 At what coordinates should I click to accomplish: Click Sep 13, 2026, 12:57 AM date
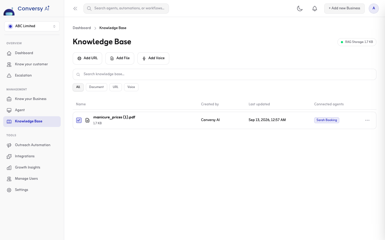267,120
